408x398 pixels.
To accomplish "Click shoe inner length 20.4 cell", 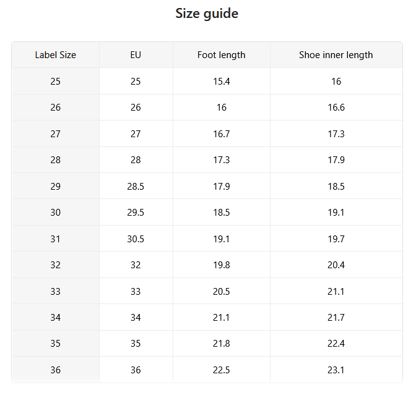I will (336, 265).
